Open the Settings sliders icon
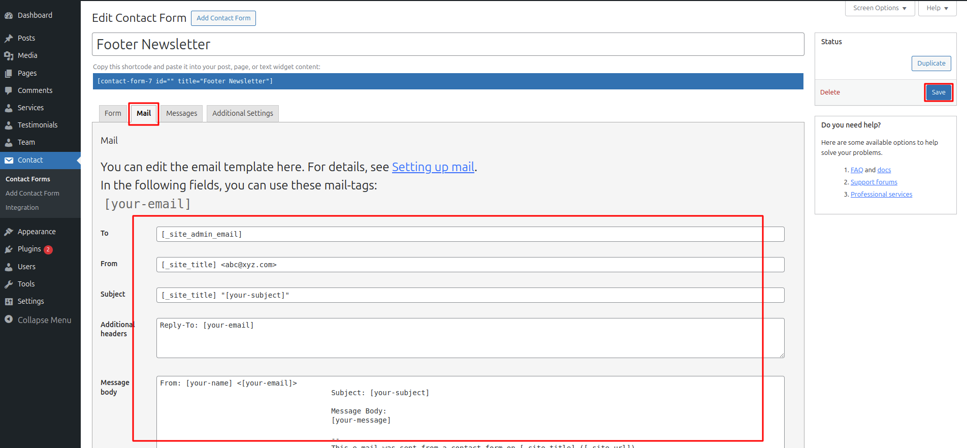Viewport: 967px width, 448px height. tap(9, 302)
